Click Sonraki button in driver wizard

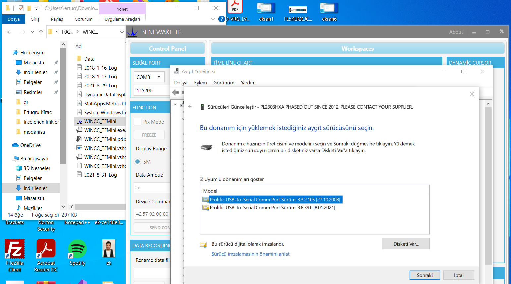pos(425,275)
